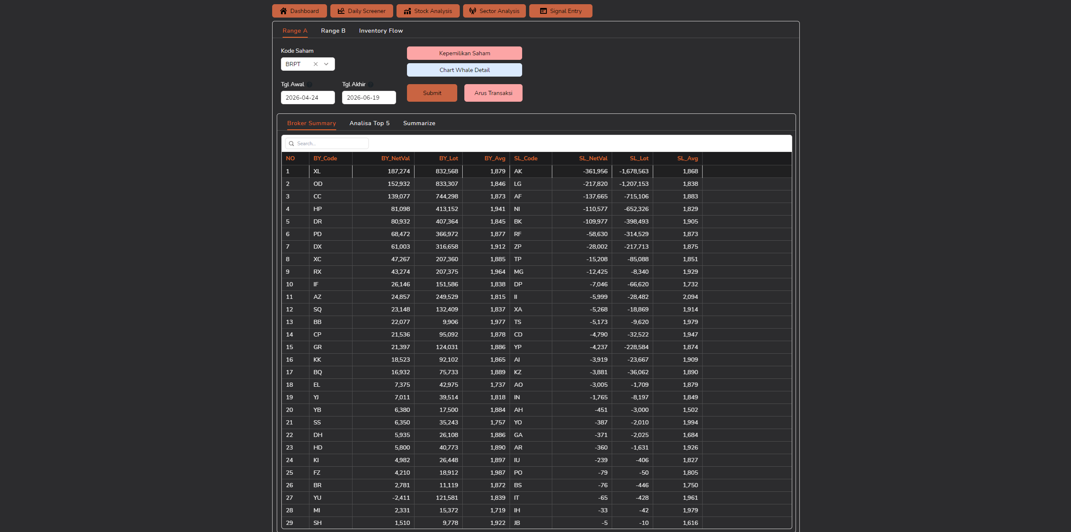This screenshot has height=532, width=1071.
Task: Click the -361,956 SL_NetVal cell
Action: pyautogui.click(x=582, y=171)
